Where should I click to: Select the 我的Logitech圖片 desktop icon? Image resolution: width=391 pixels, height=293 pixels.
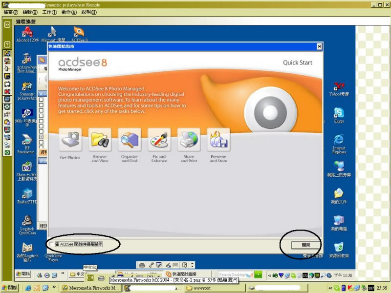[27, 252]
